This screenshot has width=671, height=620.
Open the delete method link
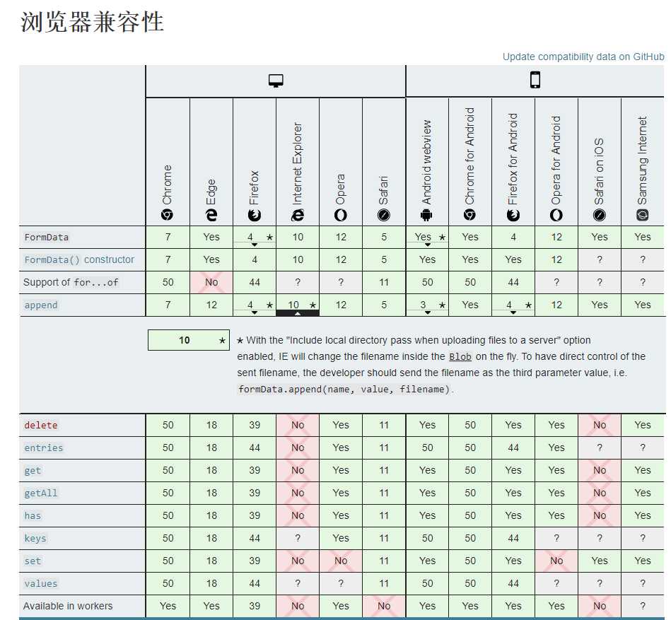click(x=40, y=426)
